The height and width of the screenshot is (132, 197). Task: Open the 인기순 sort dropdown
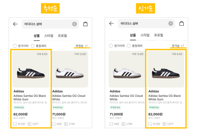(178, 46)
